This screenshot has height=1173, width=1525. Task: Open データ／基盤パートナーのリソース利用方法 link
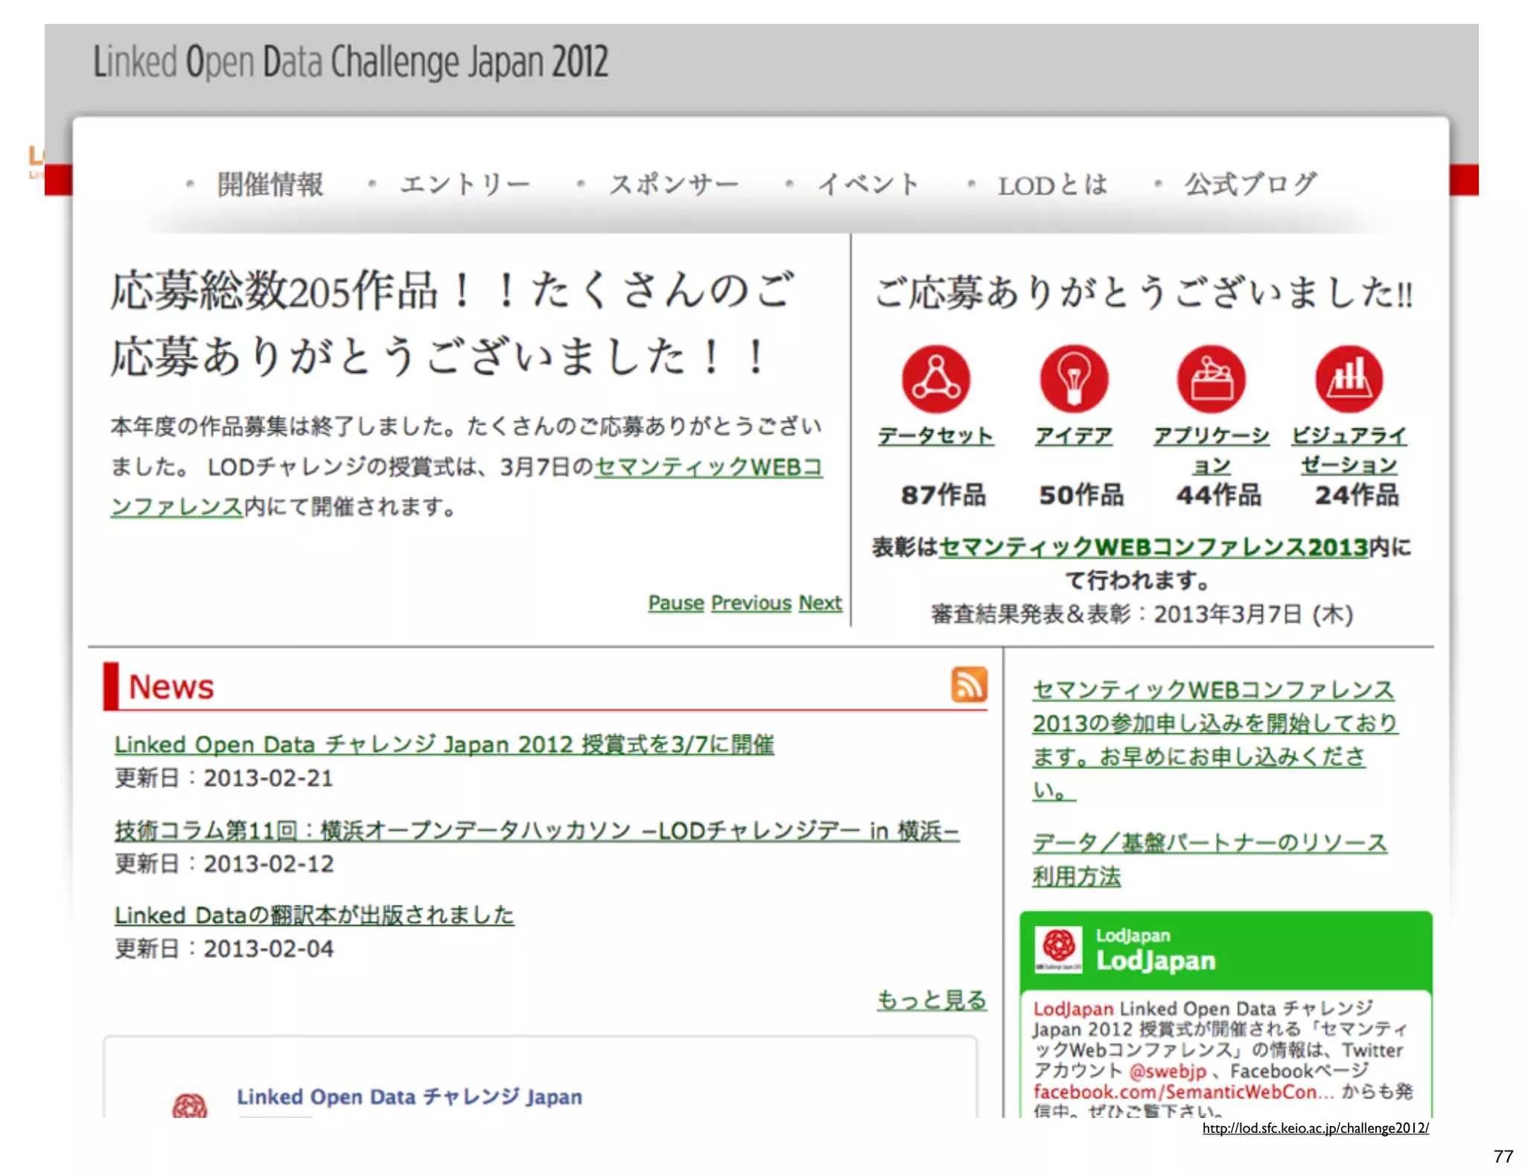click(1209, 859)
